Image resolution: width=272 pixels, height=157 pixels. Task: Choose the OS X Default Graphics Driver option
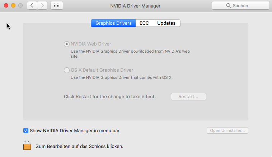click(x=66, y=70)
